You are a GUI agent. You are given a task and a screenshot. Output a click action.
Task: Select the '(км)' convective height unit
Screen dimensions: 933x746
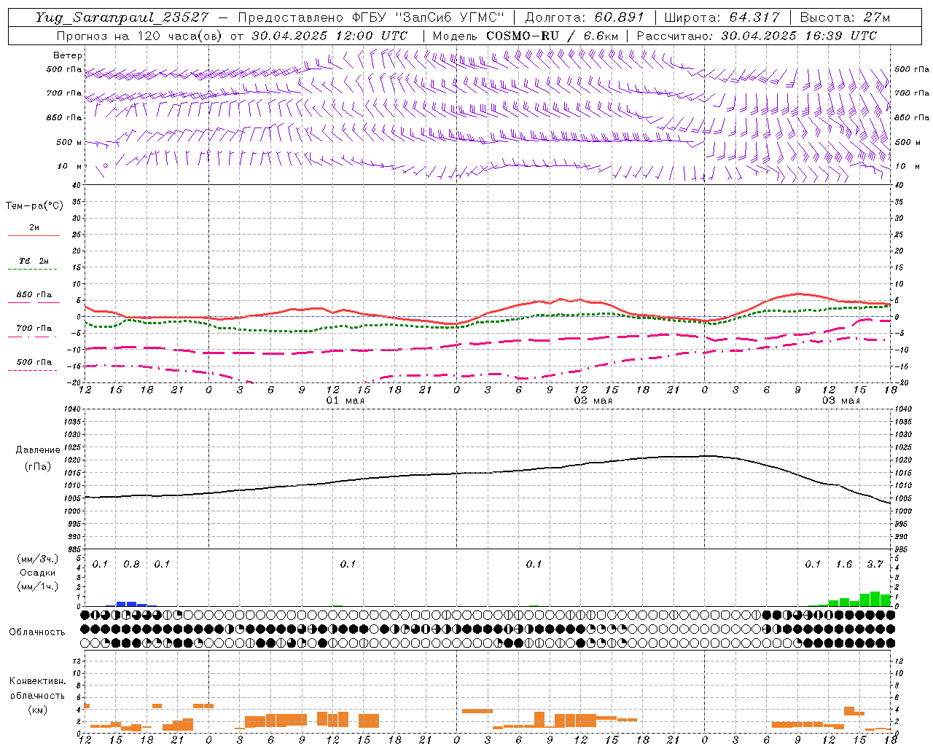[x=37, y=710]
